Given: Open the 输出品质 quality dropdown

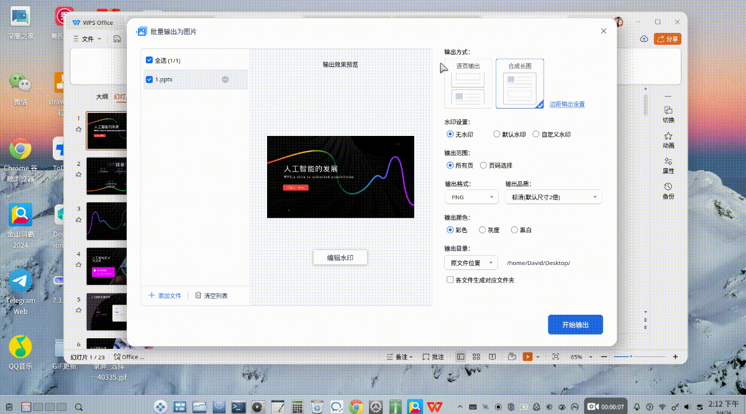Looking at the screenshot, I should click(553, 196).
